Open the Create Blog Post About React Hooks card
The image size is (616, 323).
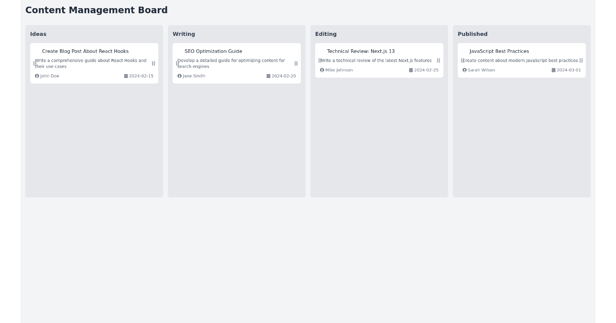click(x=85, y=51)
